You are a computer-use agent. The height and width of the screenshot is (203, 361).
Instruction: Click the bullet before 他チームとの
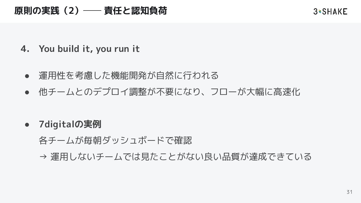click(28, 92)
